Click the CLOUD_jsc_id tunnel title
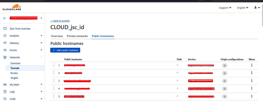Viewport: 263px width, 101px height. [67, 27]
